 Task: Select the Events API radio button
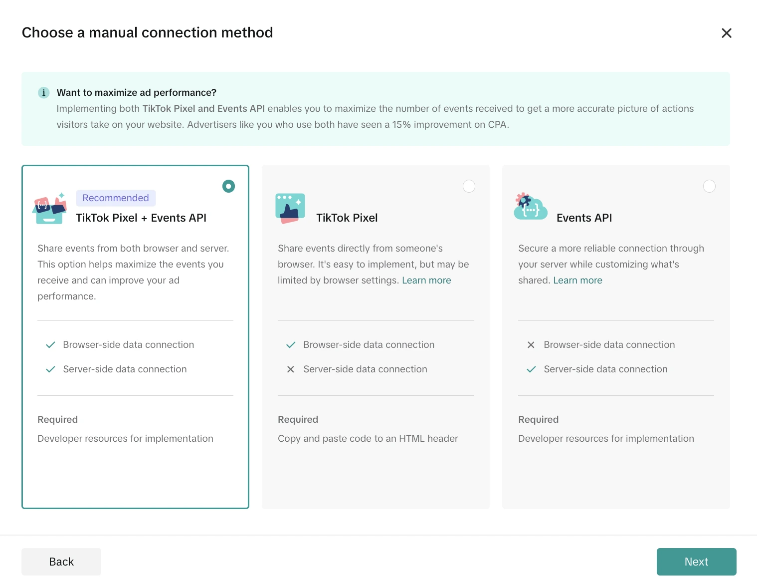click(x=709, y=186)
